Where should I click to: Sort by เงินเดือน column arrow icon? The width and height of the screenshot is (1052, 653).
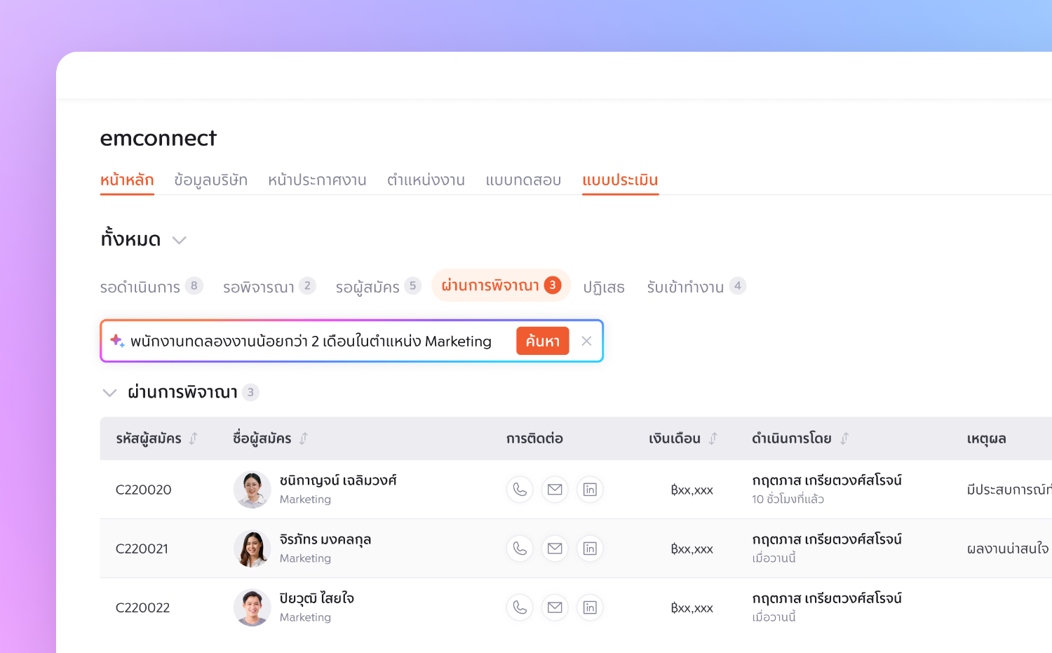(x=713, y=438)
